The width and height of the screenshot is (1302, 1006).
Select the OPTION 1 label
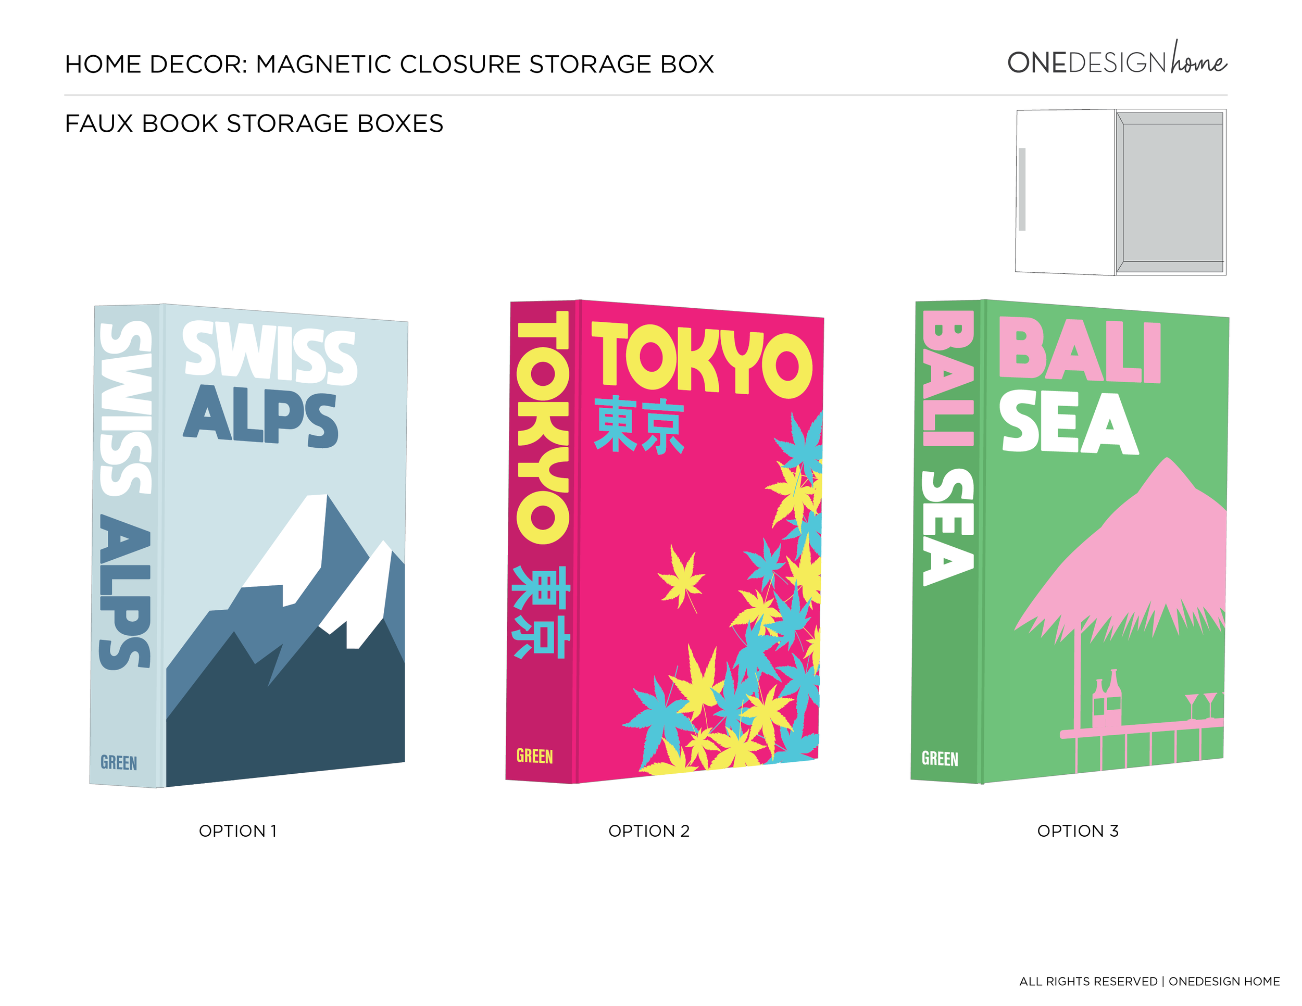pyautogui.click(x=238, y=831)
